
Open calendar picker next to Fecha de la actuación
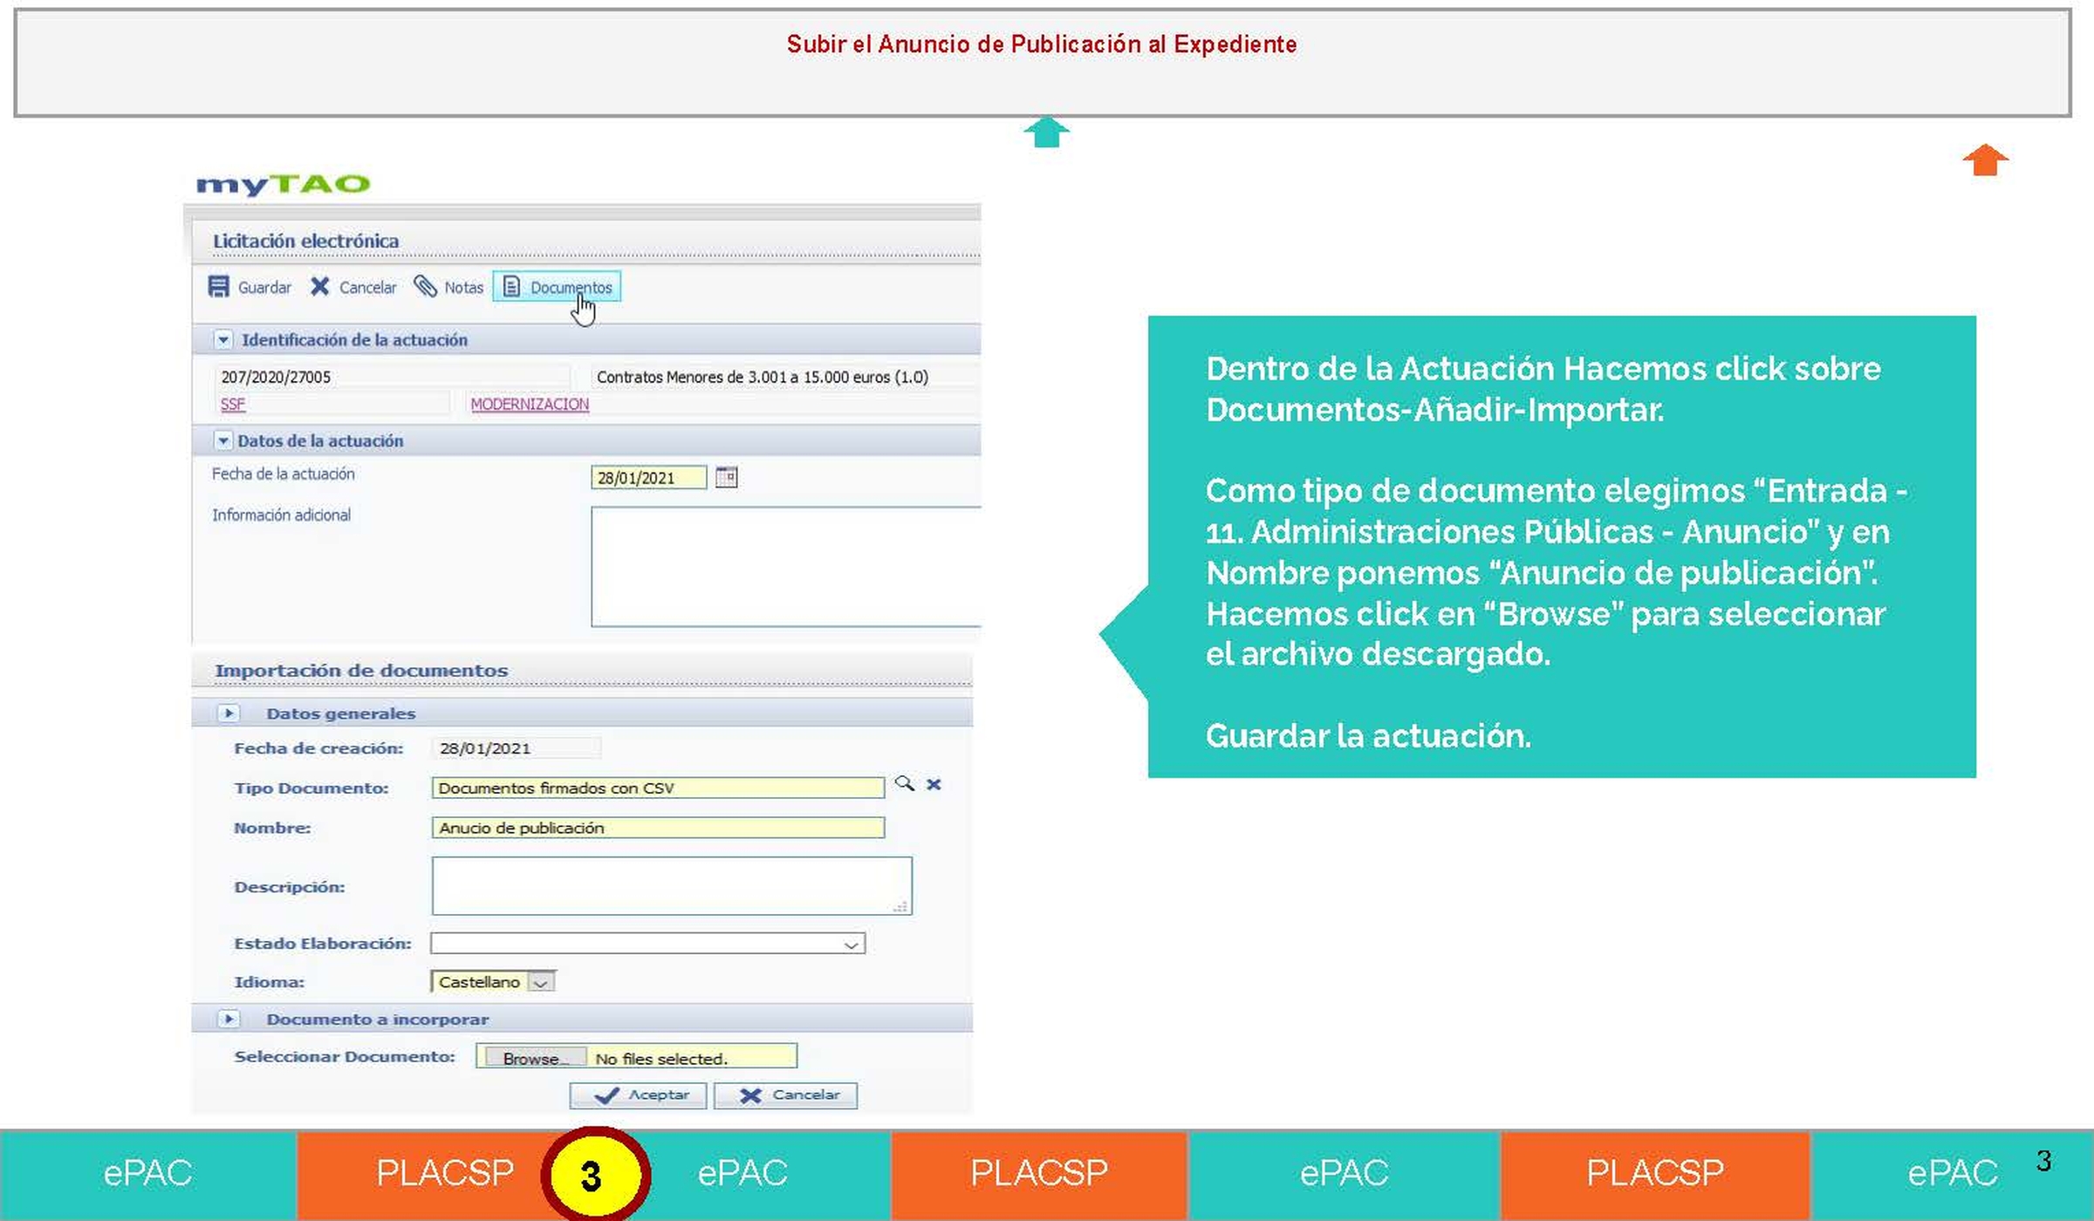[x=726, y=477]
